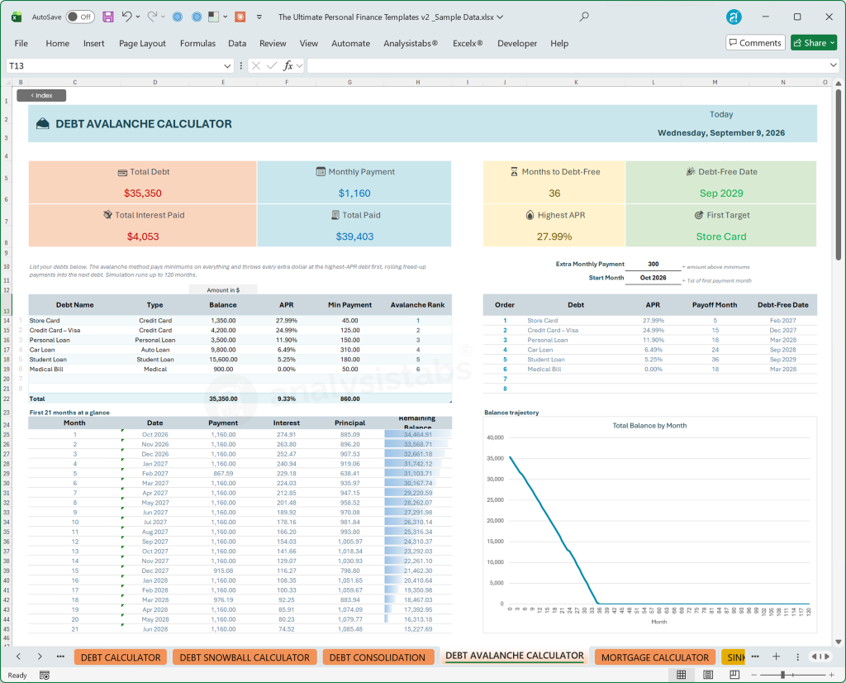This screenshot has height=683, width=846.
Task: Select the Extra Monthly Payment value 300
Action: [653, 264]
